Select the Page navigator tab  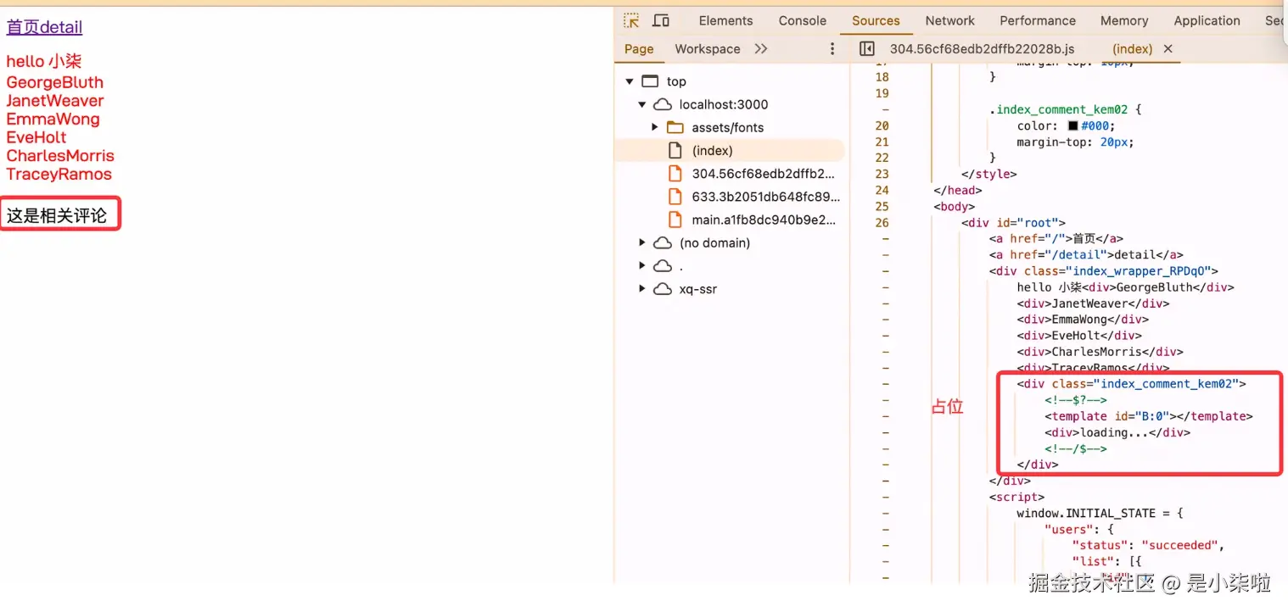click(x=639, y=48)
